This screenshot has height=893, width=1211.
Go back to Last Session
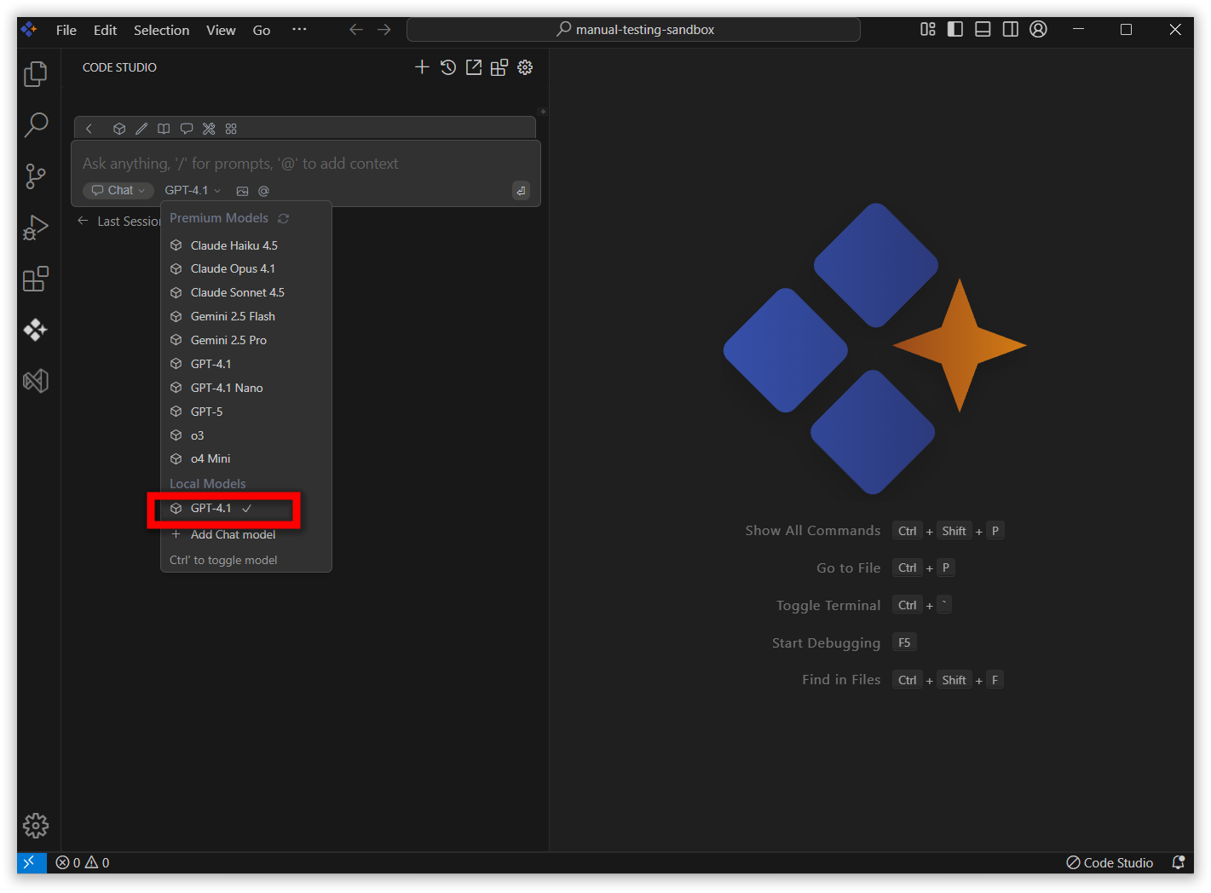(x=119, y=222)
